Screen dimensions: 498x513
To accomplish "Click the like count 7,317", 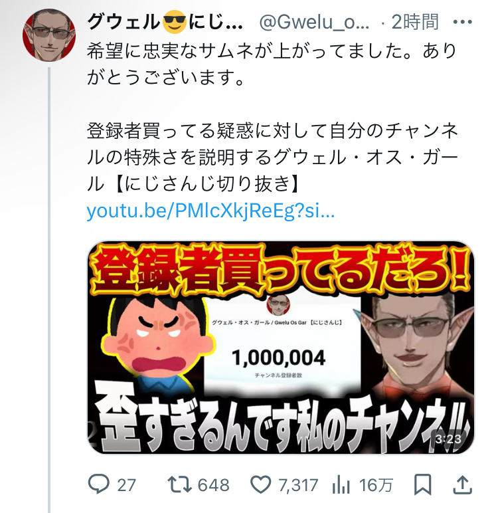I will (x=298, y=485).
